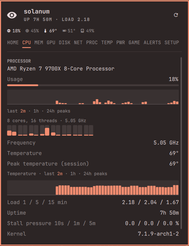Screen dimensions: 189x246
Task: Click the per-core thread usage bars
Action: pyautogui.click(x=50, y=130)
